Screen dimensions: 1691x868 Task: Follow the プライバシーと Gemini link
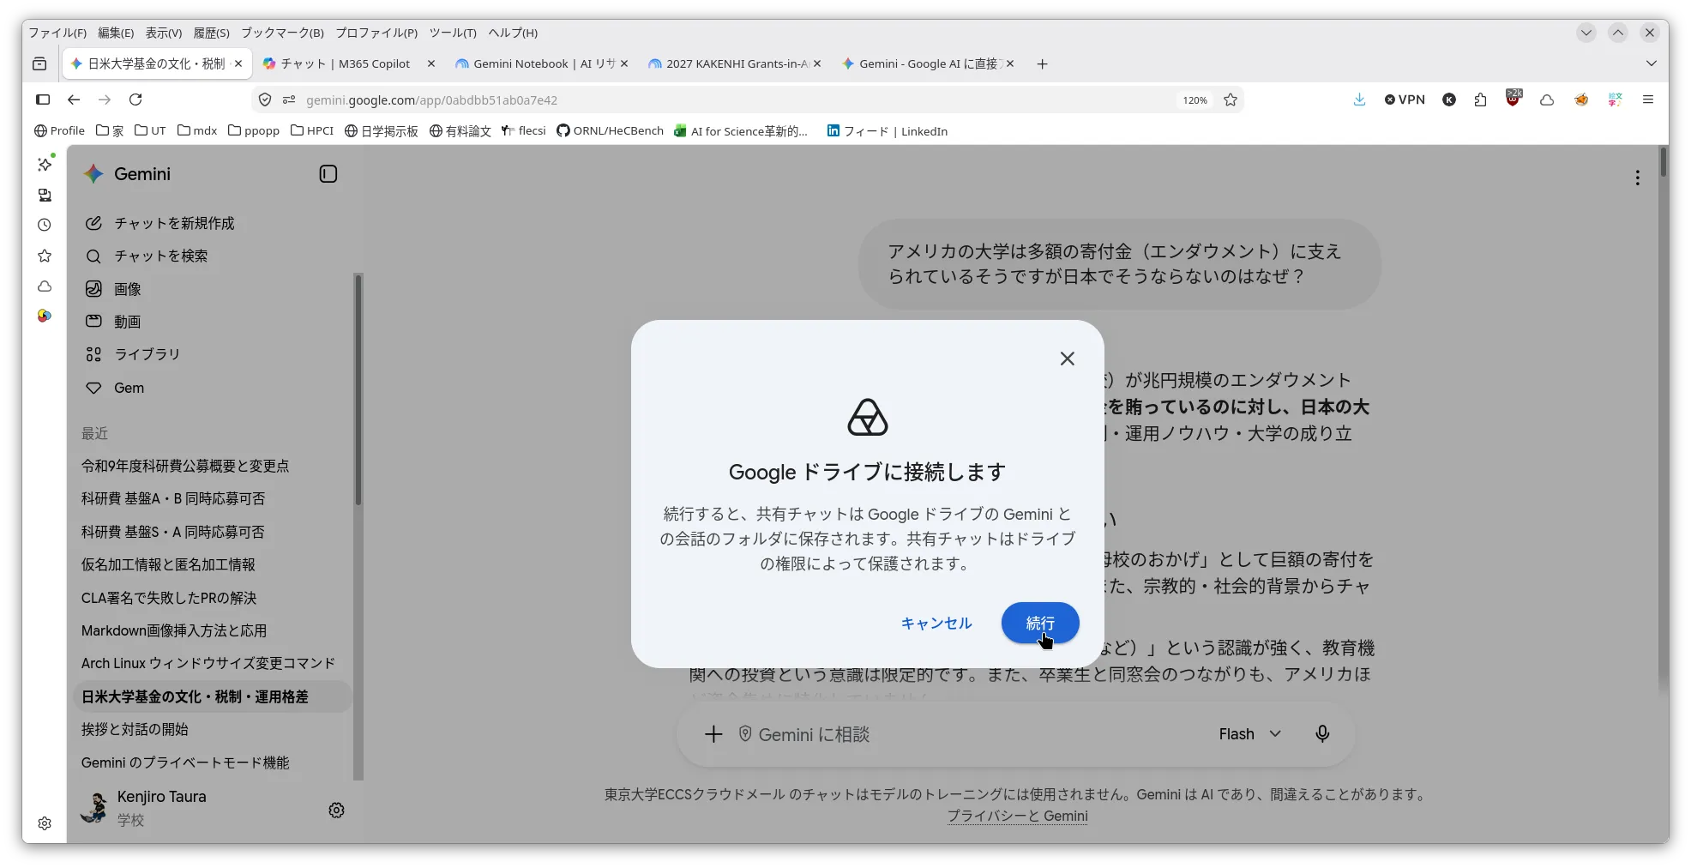point(1017,817)
